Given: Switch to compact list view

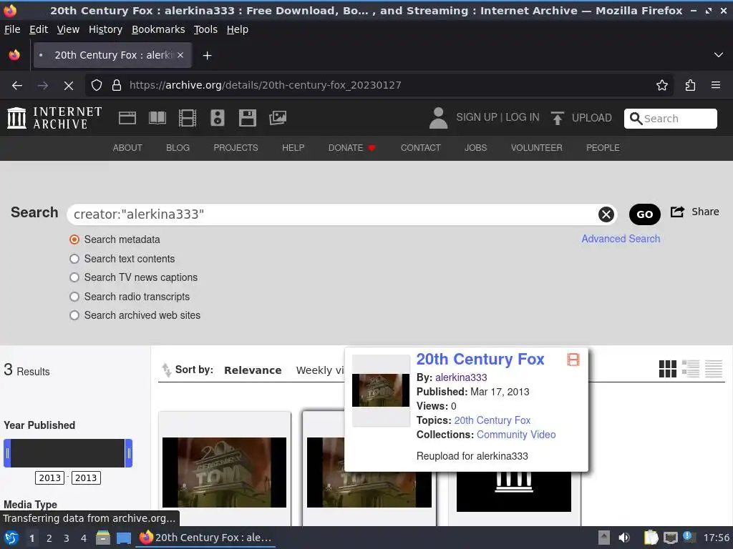Looking at the screenshot, I should pyautogui.click(x=714, y=369).
